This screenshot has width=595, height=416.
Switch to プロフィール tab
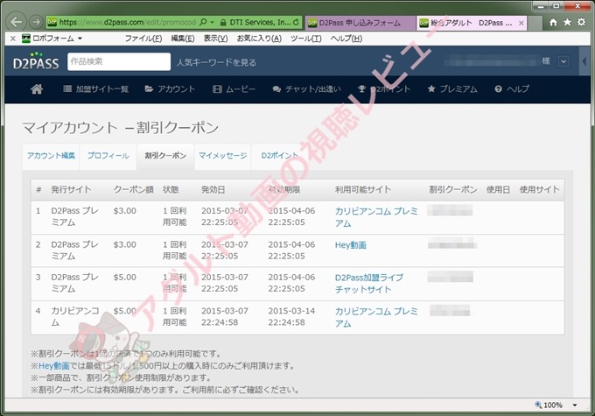pos(108,156)
